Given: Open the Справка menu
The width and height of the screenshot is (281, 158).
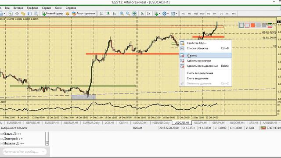Looking at the screenshot, I should coord(71,8).
